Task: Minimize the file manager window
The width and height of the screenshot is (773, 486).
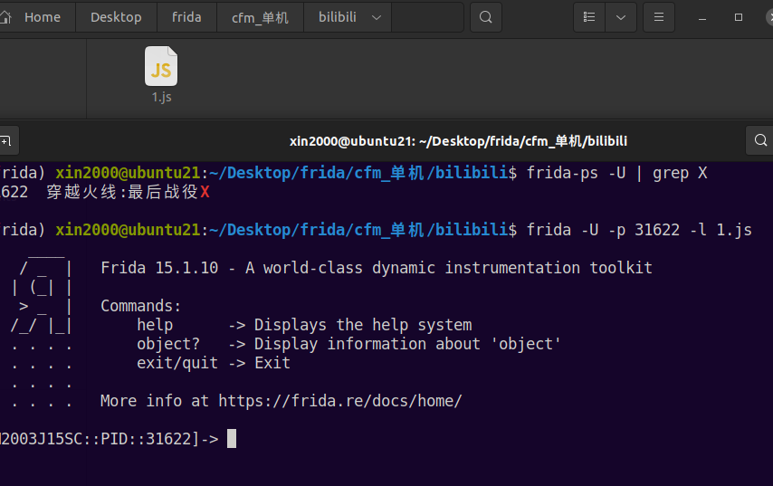Action: point(702,18)
